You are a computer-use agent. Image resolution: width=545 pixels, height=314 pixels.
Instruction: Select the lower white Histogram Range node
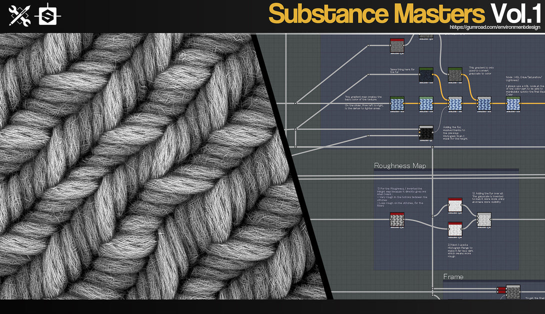coord(455,229)
